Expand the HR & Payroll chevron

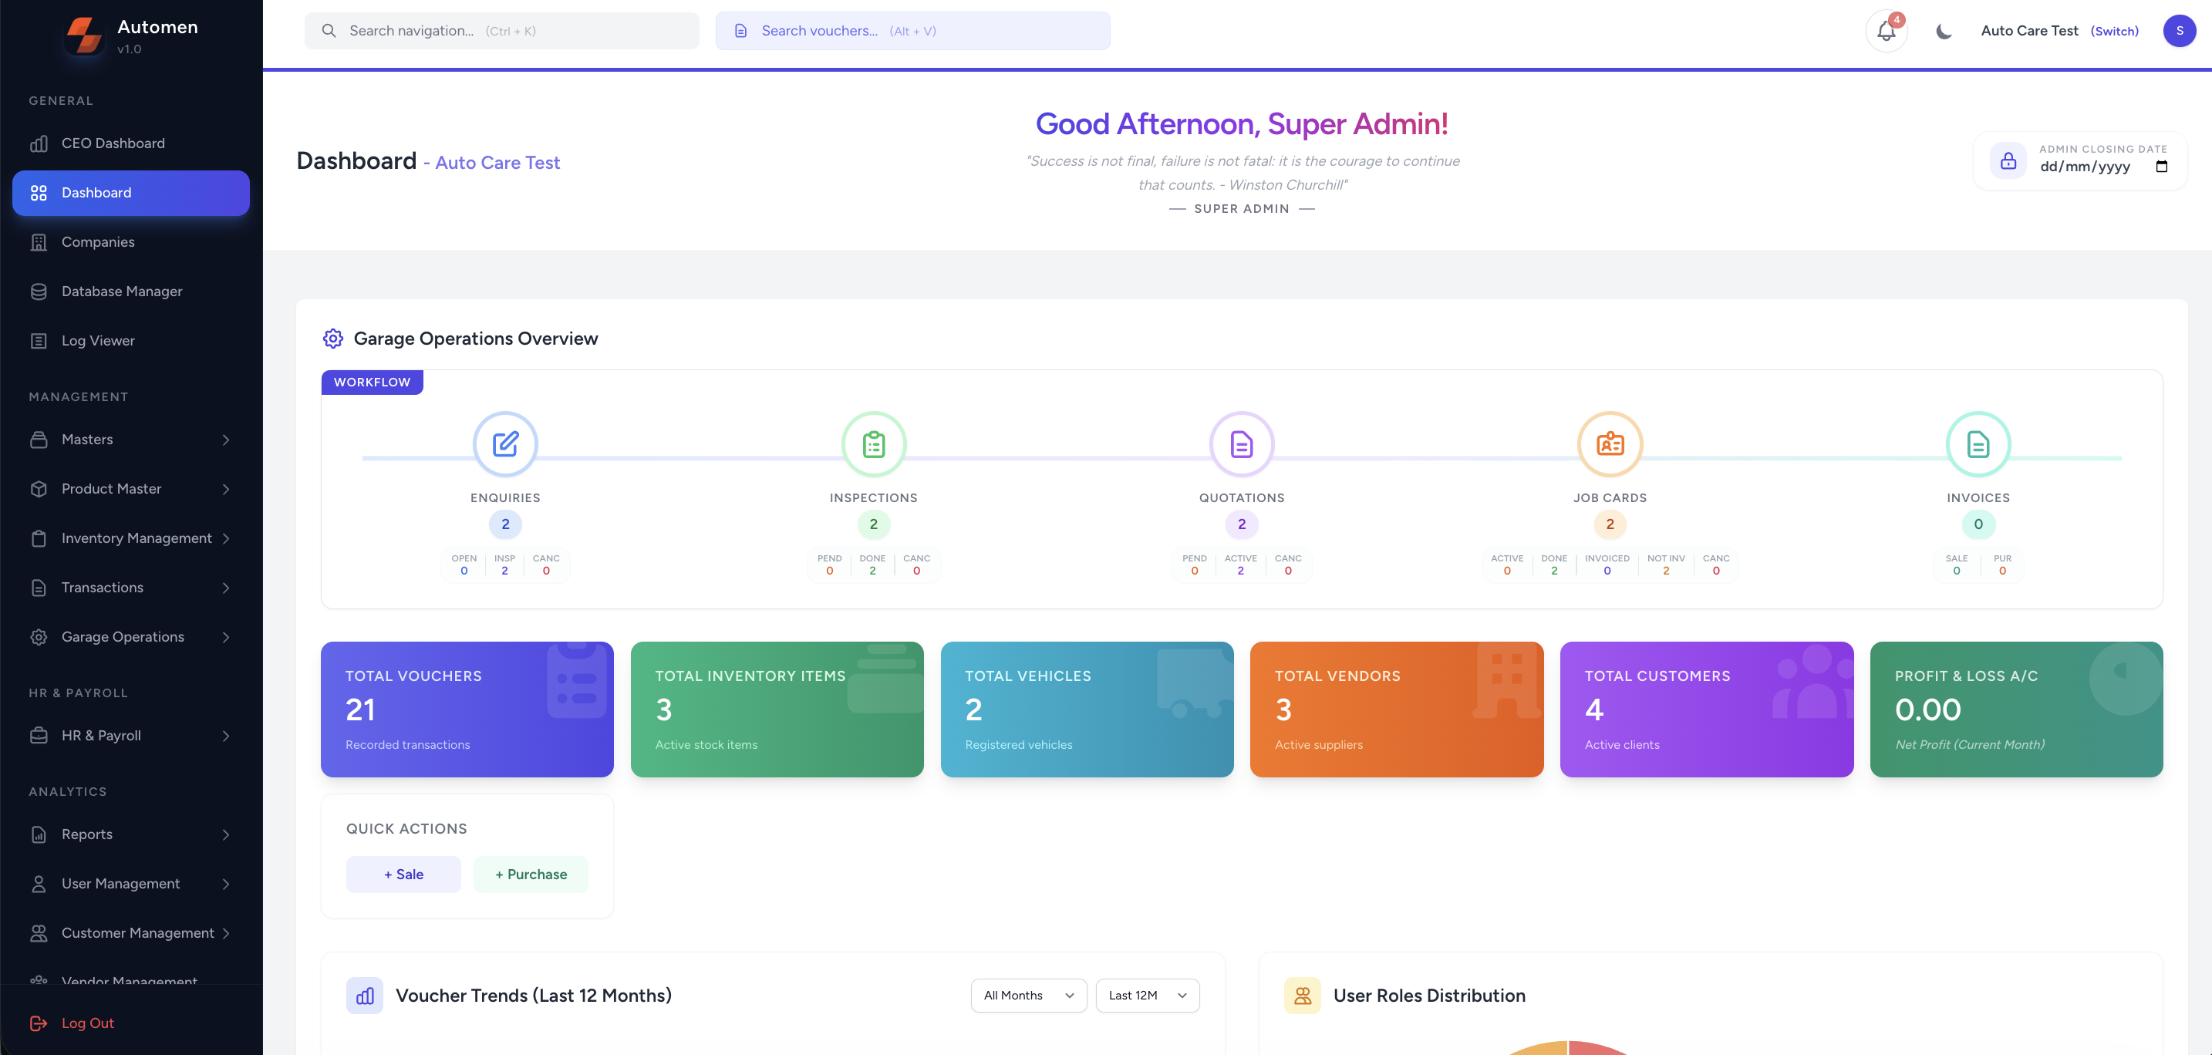pos(226,736)
